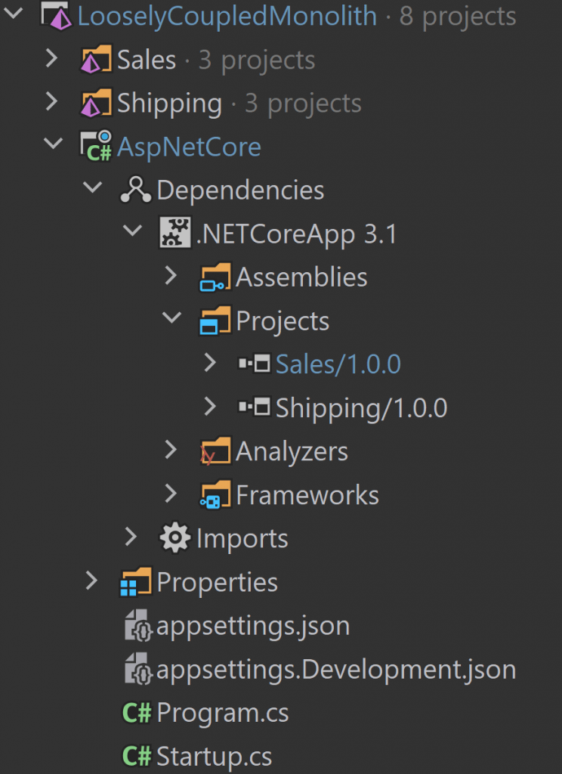Expand the Sales solution folder

pyautogui.click(x=51, y=59)
